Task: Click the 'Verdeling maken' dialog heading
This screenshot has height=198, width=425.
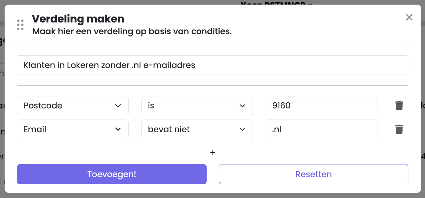Action: [78, 19]
